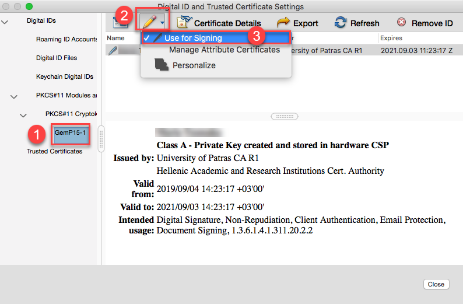Click the Export arrow icon
Image resolution: width=463 pixels, height=304 pixels.
pos(283,23)
